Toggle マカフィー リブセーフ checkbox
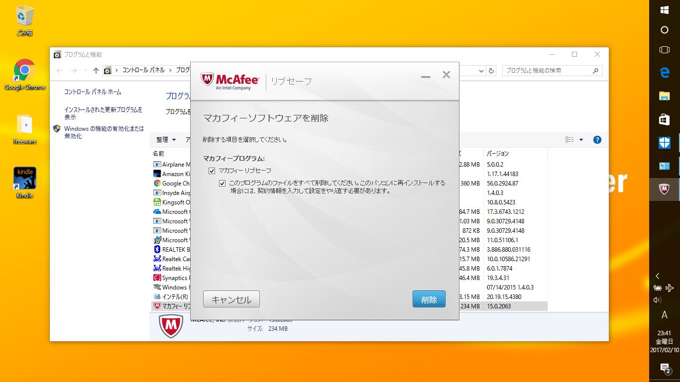 coord(212,171)
